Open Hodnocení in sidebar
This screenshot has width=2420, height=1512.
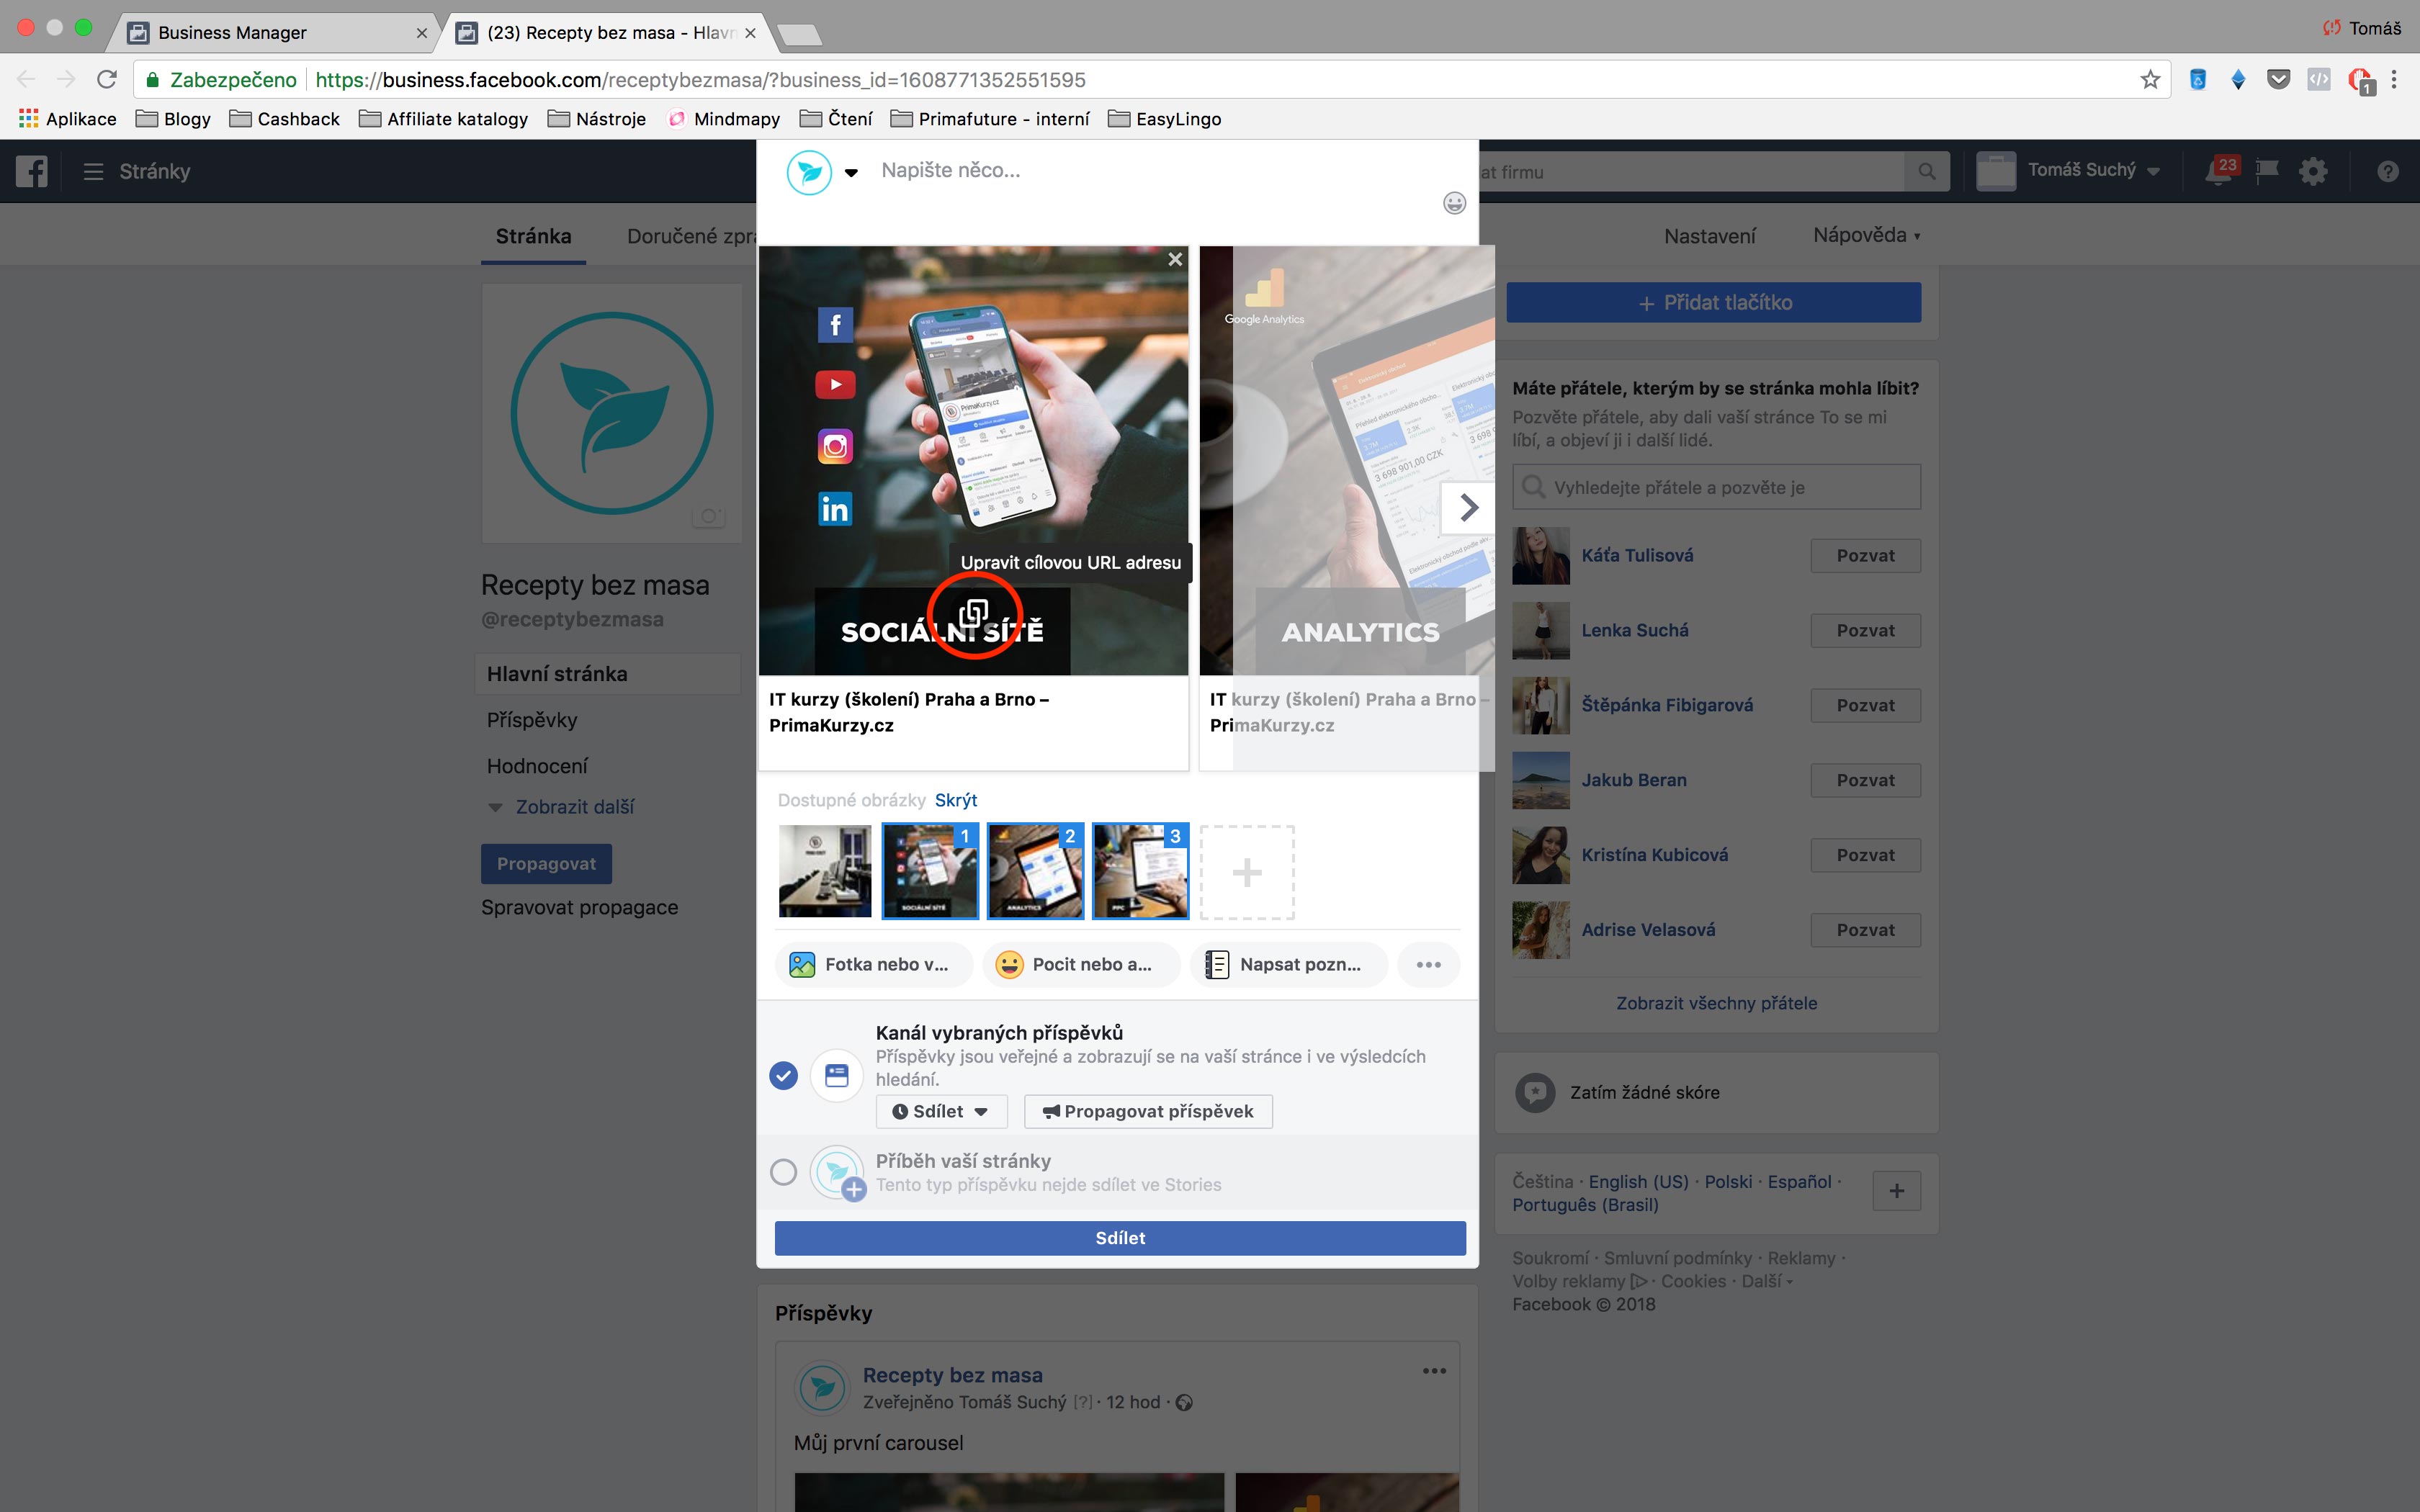(x=537, y=766)
